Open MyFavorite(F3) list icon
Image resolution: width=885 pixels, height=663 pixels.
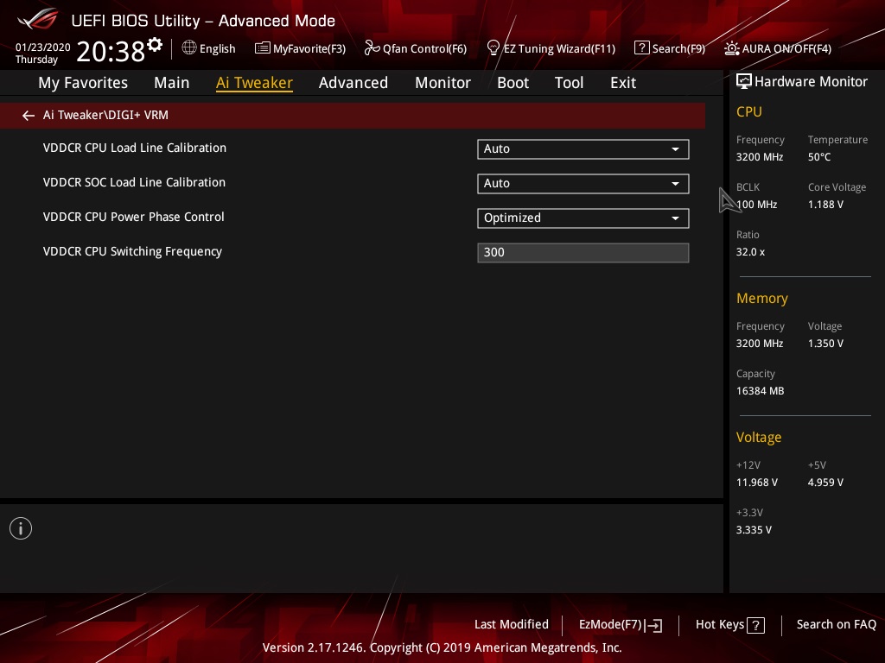coord(262,48)
